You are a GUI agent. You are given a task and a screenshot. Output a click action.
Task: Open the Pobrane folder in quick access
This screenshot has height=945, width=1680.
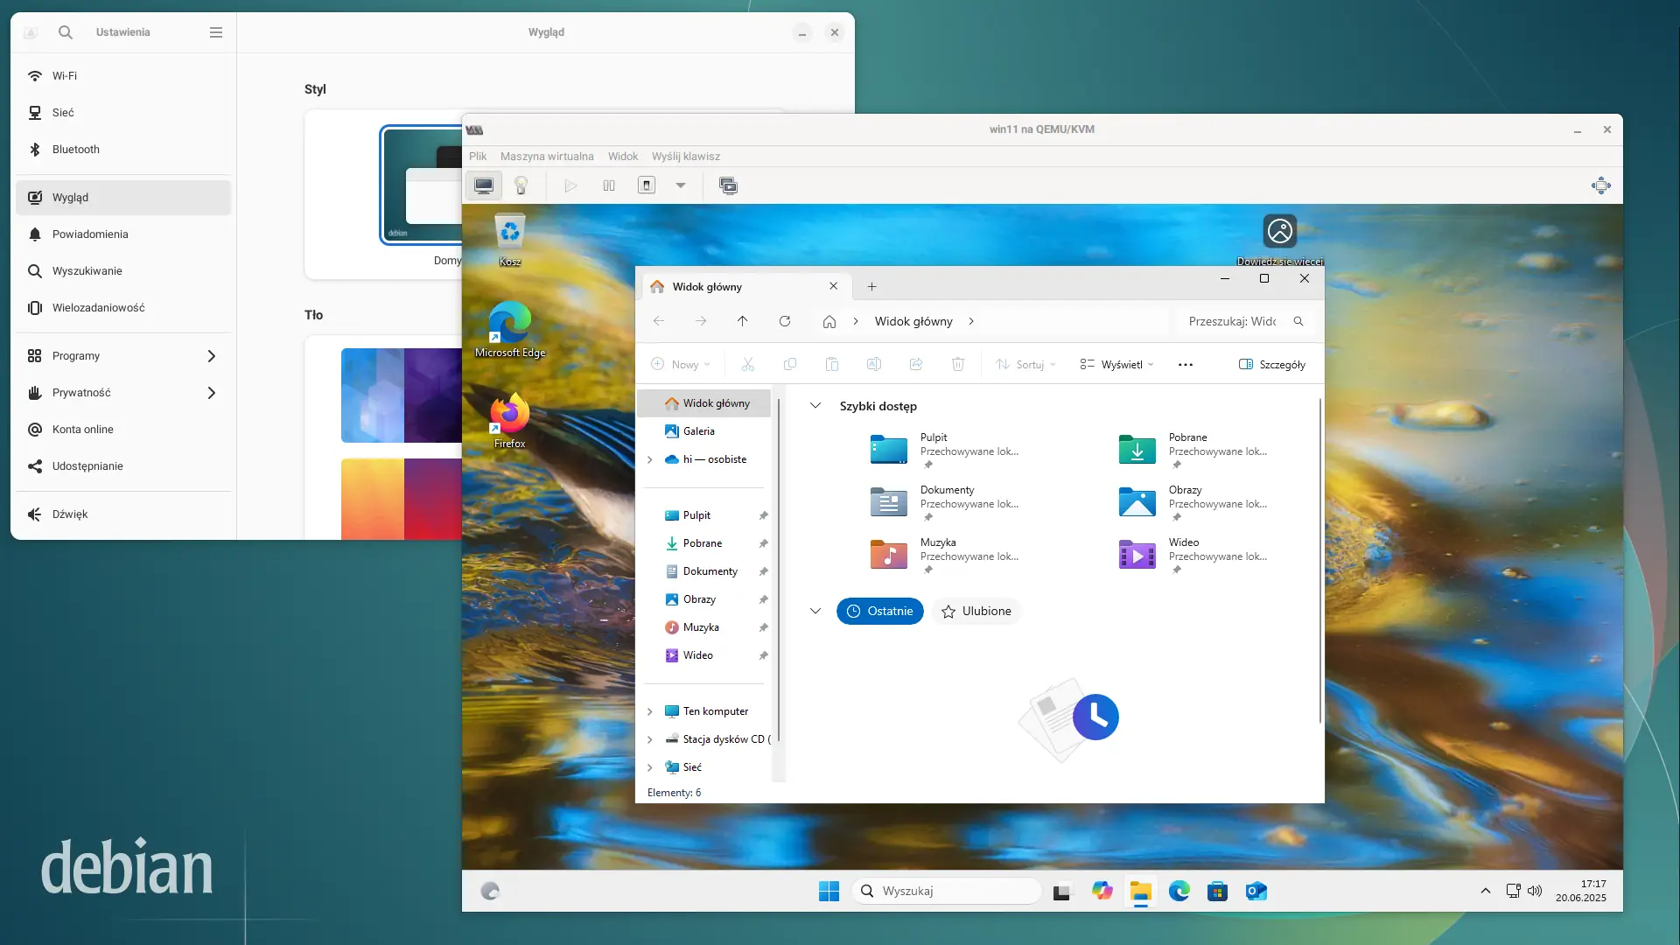tap(1195, 450)
